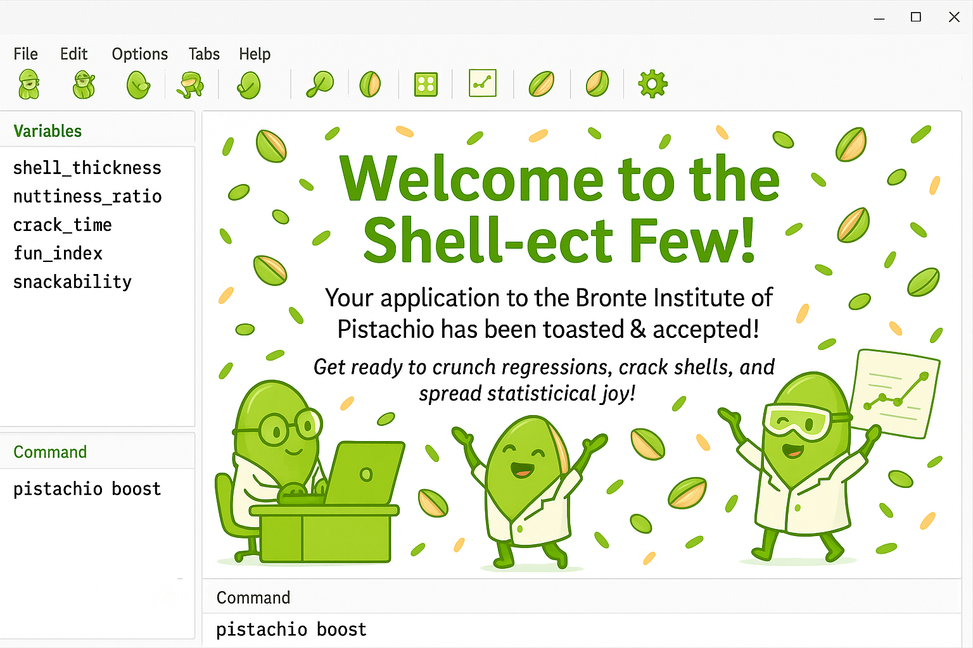Click the pistachio checkmark toolbar icon
The width and height of the screenshot is (973, 648).
pos(249,85)
